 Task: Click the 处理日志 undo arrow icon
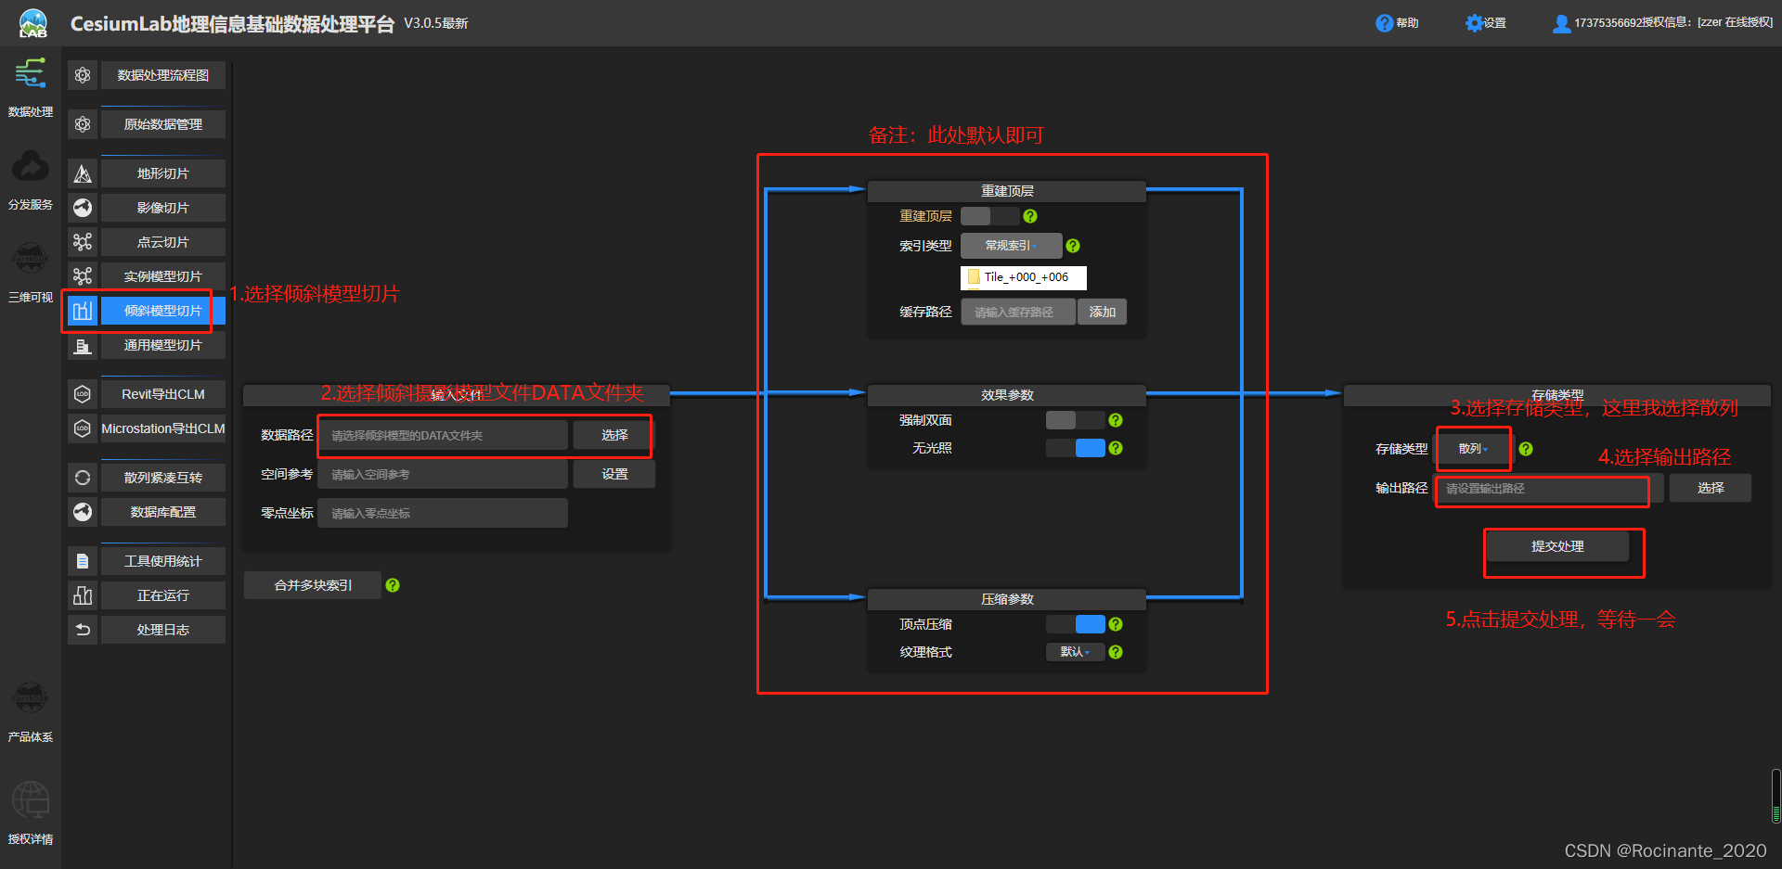(83, 630)
